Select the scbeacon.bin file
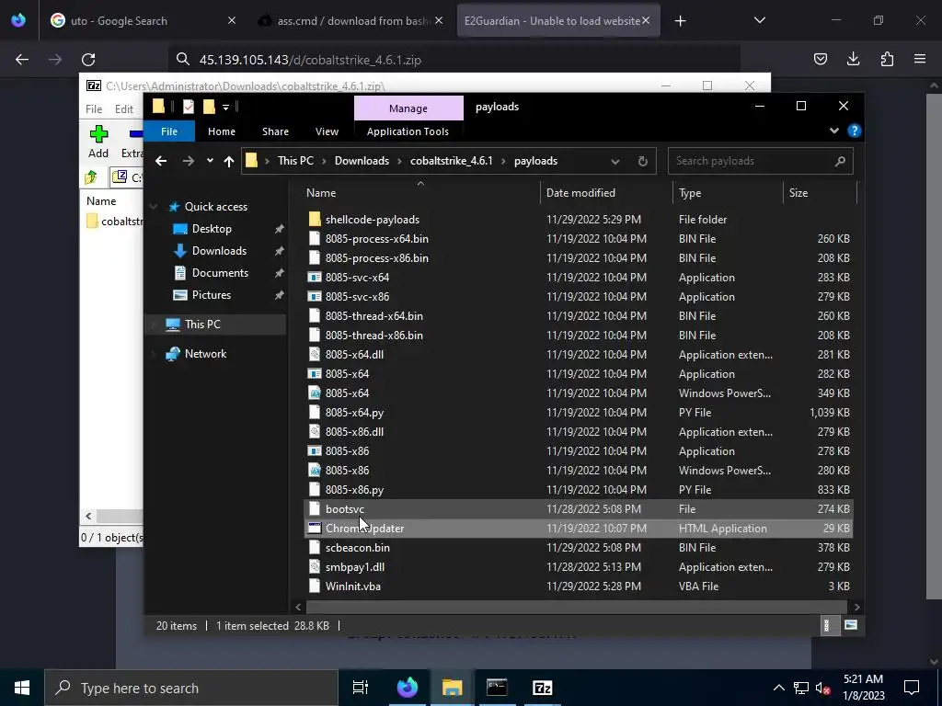This screenshot has width=942, height=706. 578,548
